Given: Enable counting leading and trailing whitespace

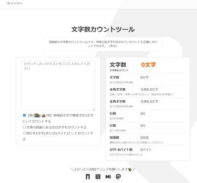Looking at the screenshot, I should click(24, 127).
